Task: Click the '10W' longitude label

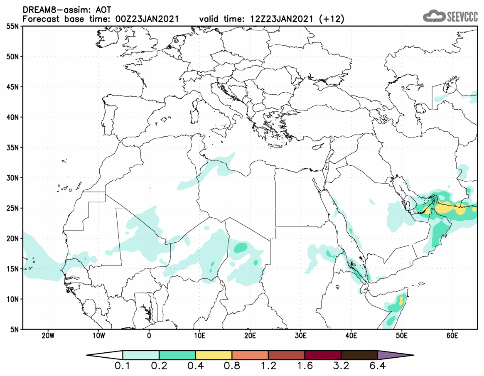Action: 98,336
